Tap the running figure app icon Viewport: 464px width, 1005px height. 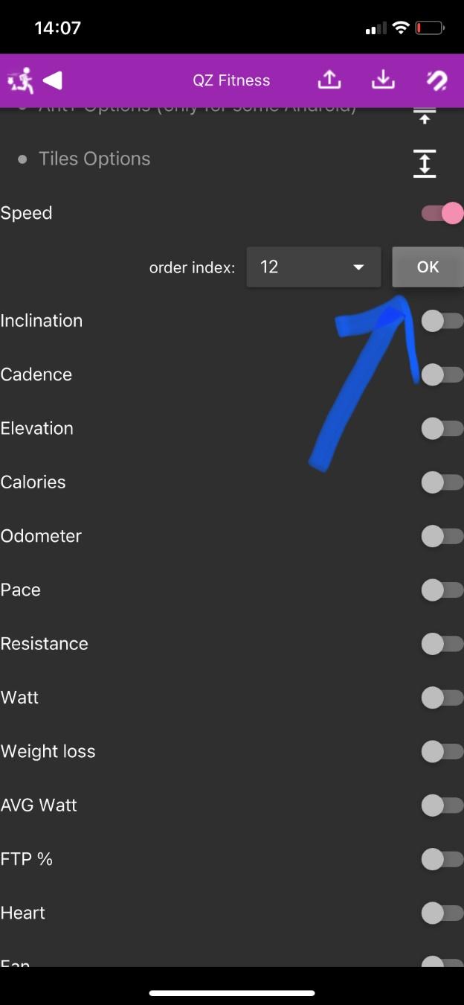pyautogui.click(x=20, y=80)
